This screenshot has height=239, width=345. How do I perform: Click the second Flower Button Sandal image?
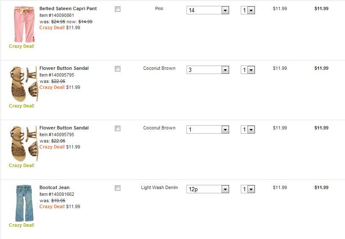click(24, 144)
